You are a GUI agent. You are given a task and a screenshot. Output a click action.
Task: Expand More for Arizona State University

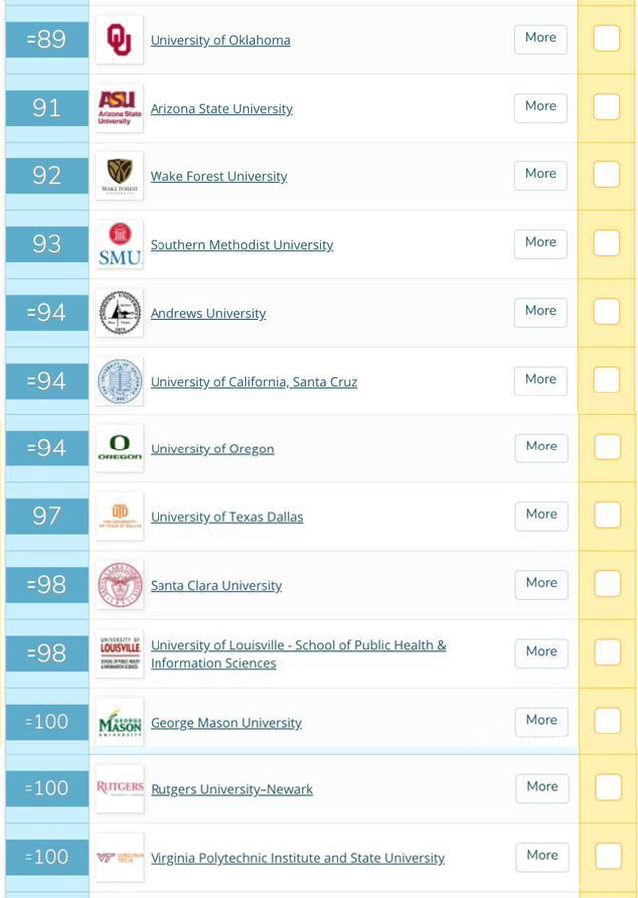540,107
